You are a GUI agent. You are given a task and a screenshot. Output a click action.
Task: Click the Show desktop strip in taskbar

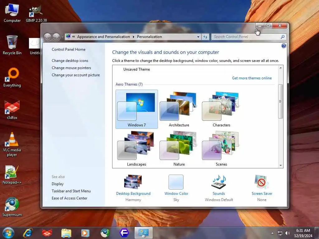[x=317, y=233]
